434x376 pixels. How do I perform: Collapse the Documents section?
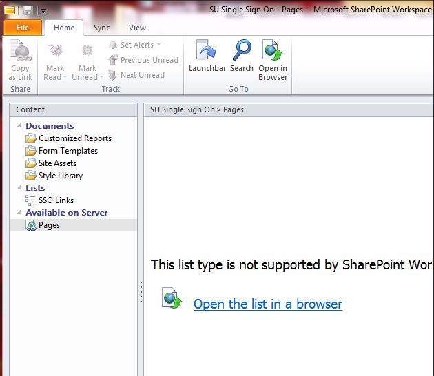pyautogui.click(x=19, y=125)
